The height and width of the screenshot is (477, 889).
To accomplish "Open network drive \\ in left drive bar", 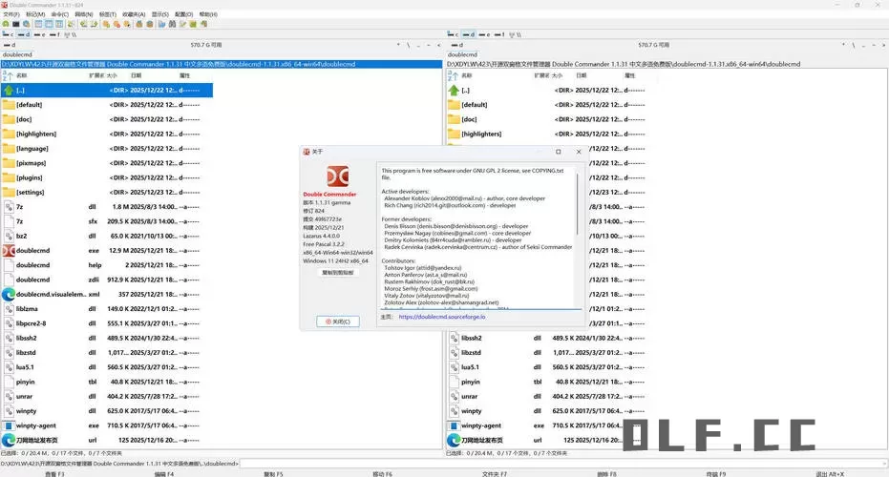I will click(x=71, y=34).
